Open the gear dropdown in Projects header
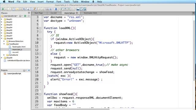 pos(25,70)
